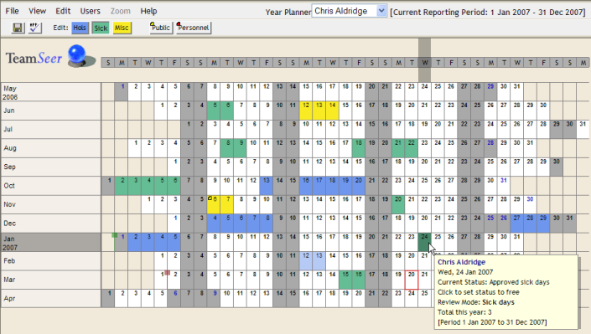Viewport: 591px width, 334px height.
Task: Click the Apr month row label
Action: [x=51, y=299]
